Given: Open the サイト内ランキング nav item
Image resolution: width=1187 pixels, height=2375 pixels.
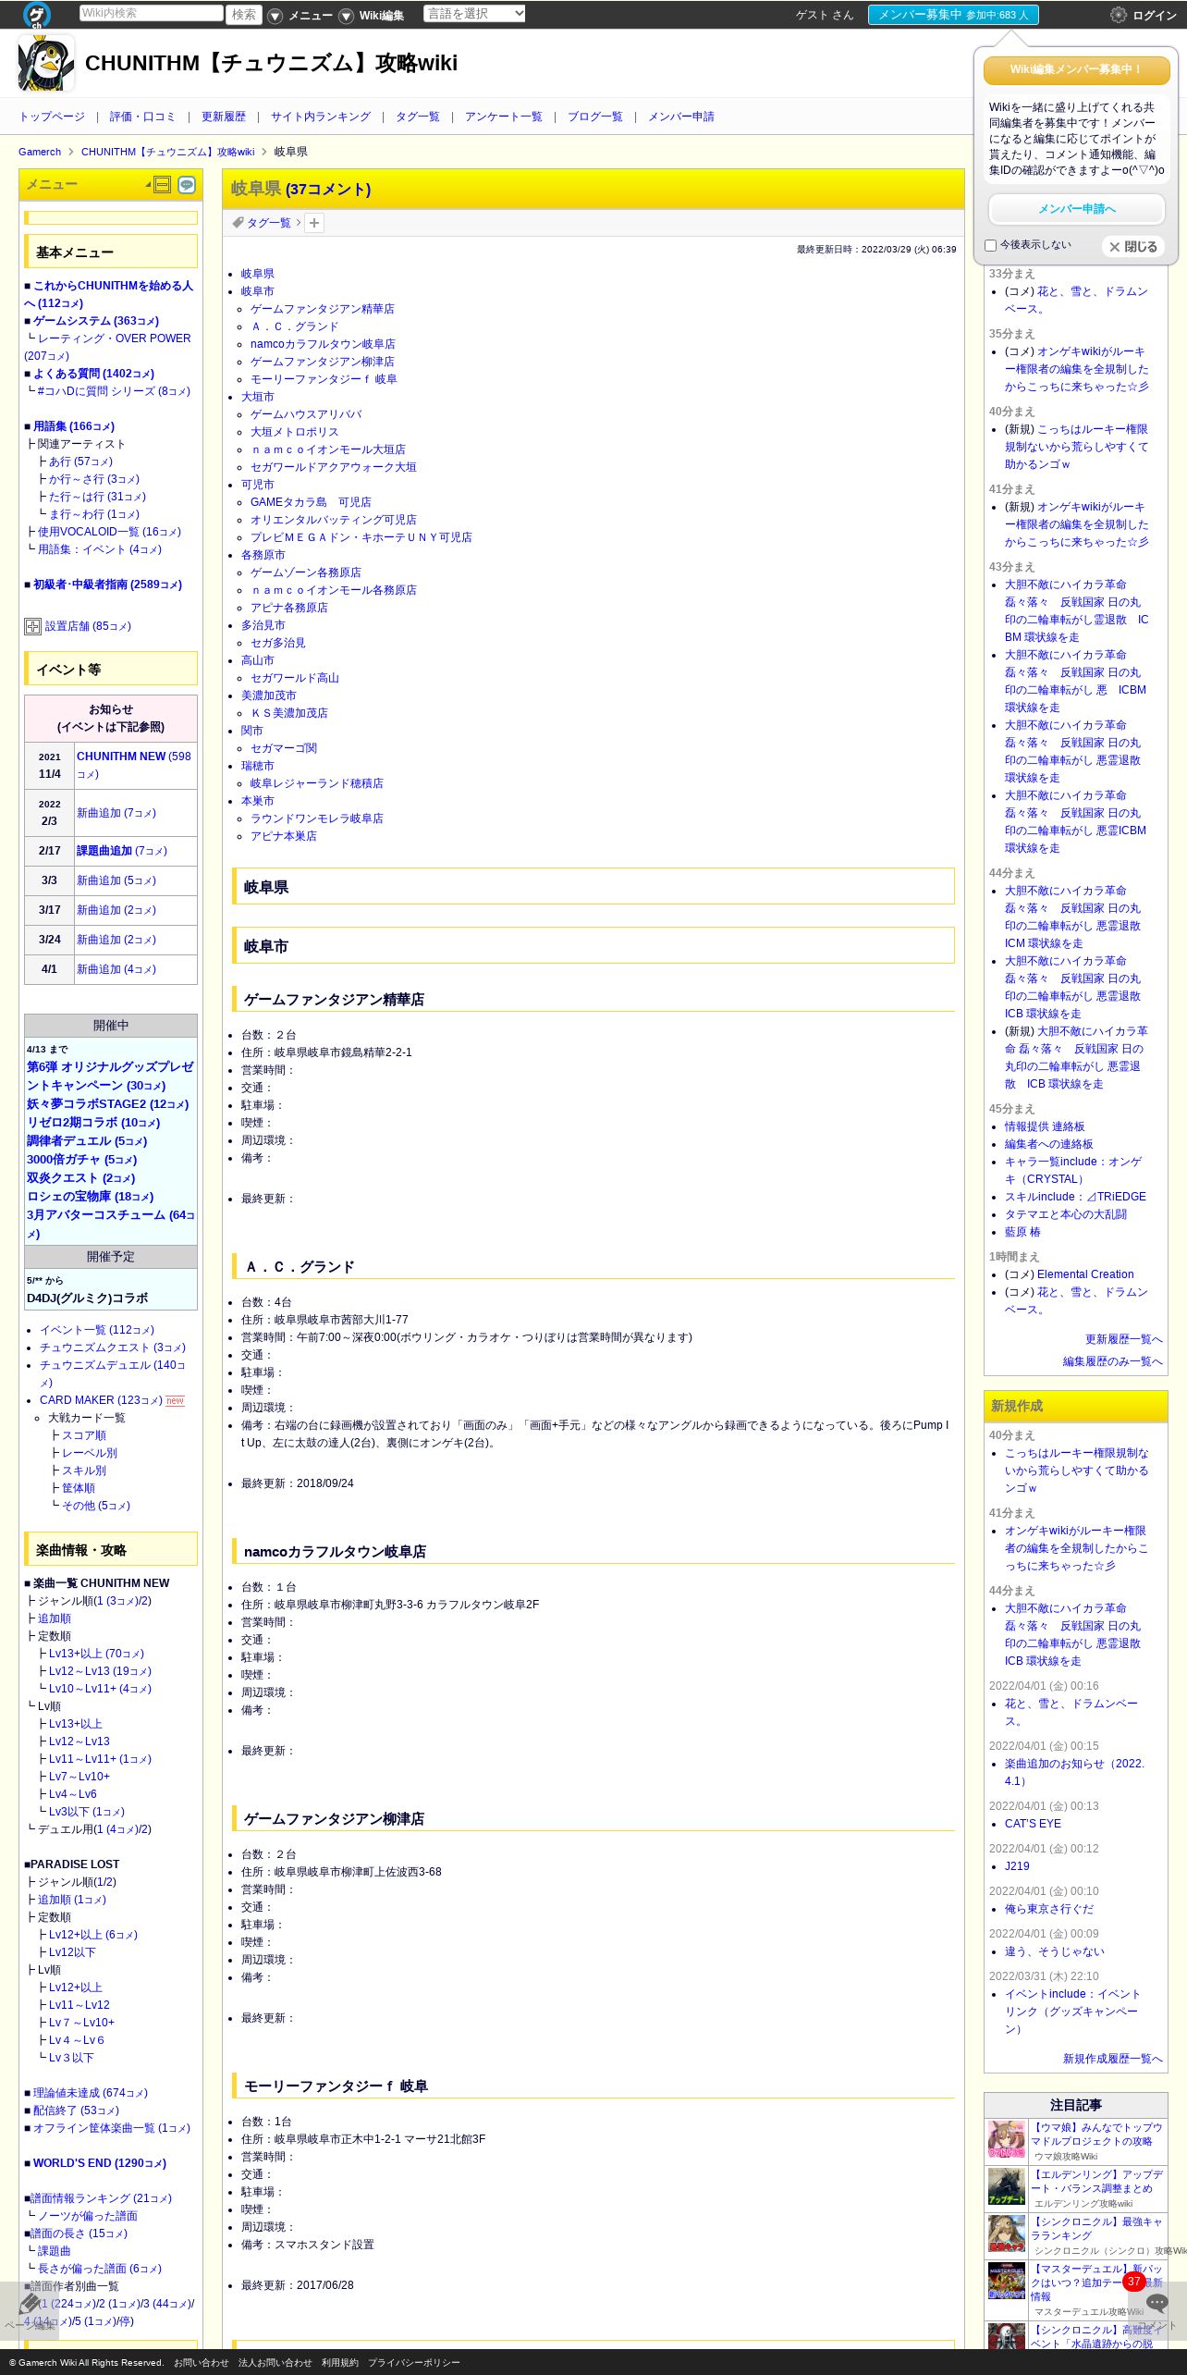Looking at the screenshot, I should pyautogui.click(x=321, y=117).
